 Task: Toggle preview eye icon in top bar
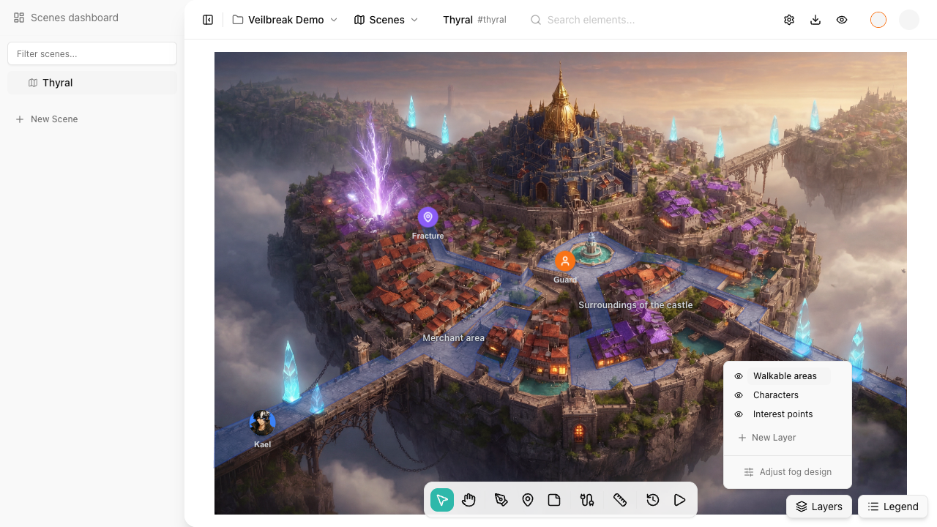coord(842,20)
